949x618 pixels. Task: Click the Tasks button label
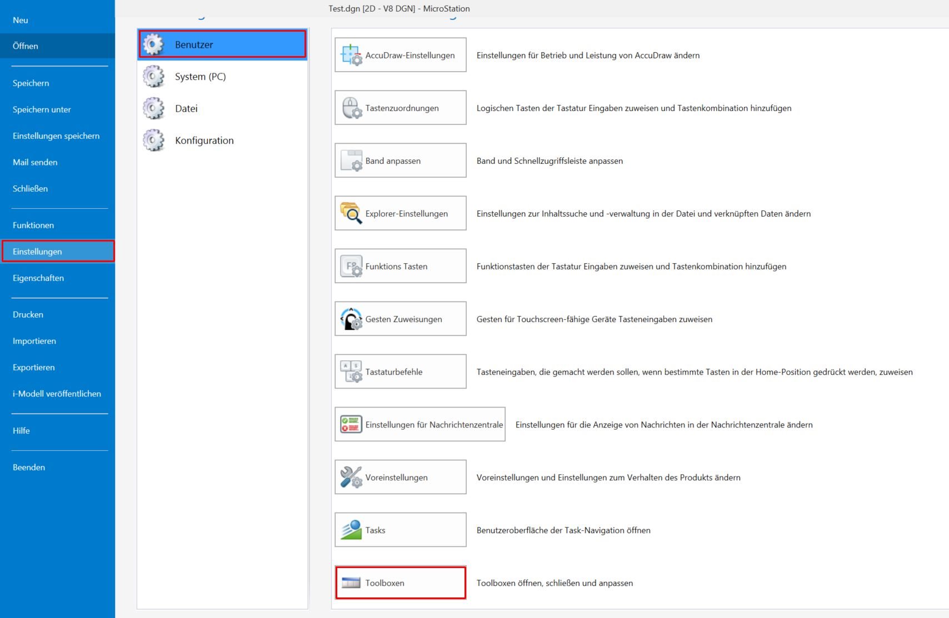click(x=375, y=530)
